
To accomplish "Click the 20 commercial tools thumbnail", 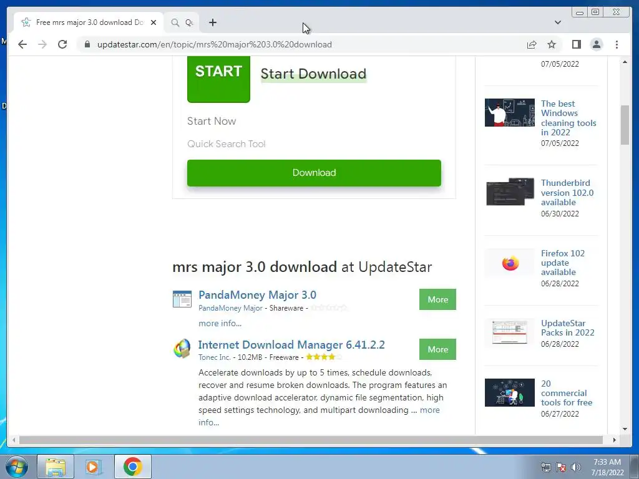I will [509, 393].
